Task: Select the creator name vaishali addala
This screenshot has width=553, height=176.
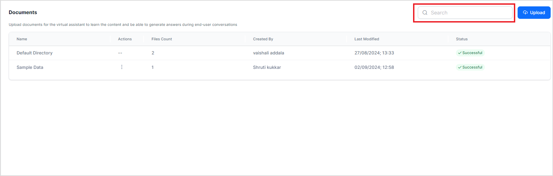Action: (268, 53)
